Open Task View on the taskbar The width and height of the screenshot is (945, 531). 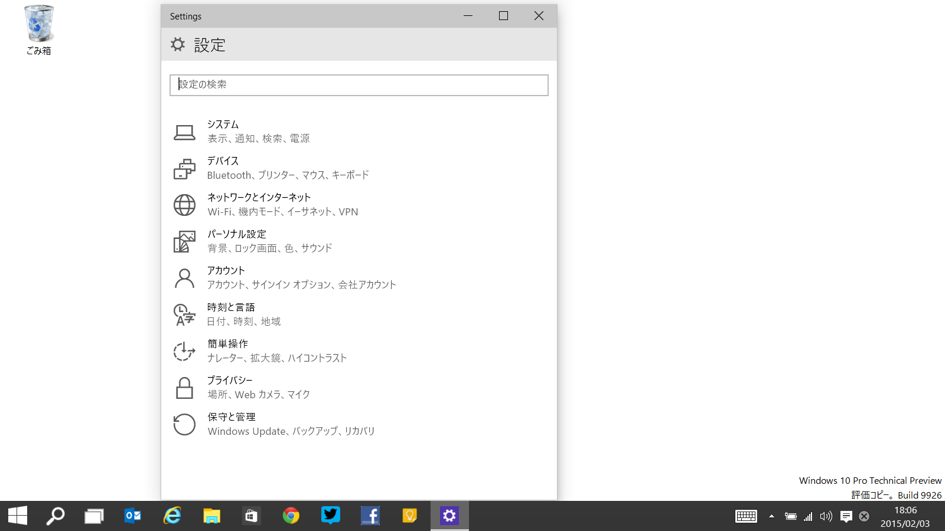(x=94, y=516)
